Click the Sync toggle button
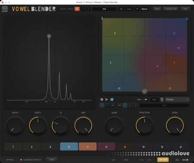The image size is (194, 163). [154, 99]
